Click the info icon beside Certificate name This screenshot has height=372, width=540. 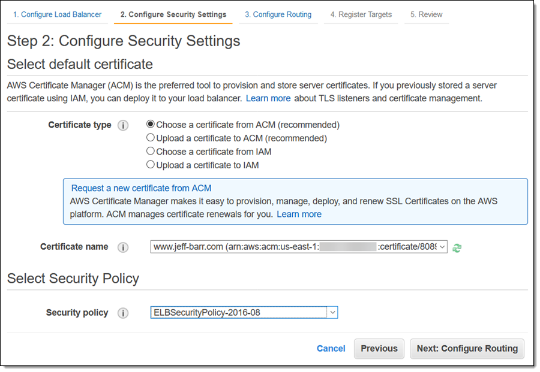click(x=123, y=247)
